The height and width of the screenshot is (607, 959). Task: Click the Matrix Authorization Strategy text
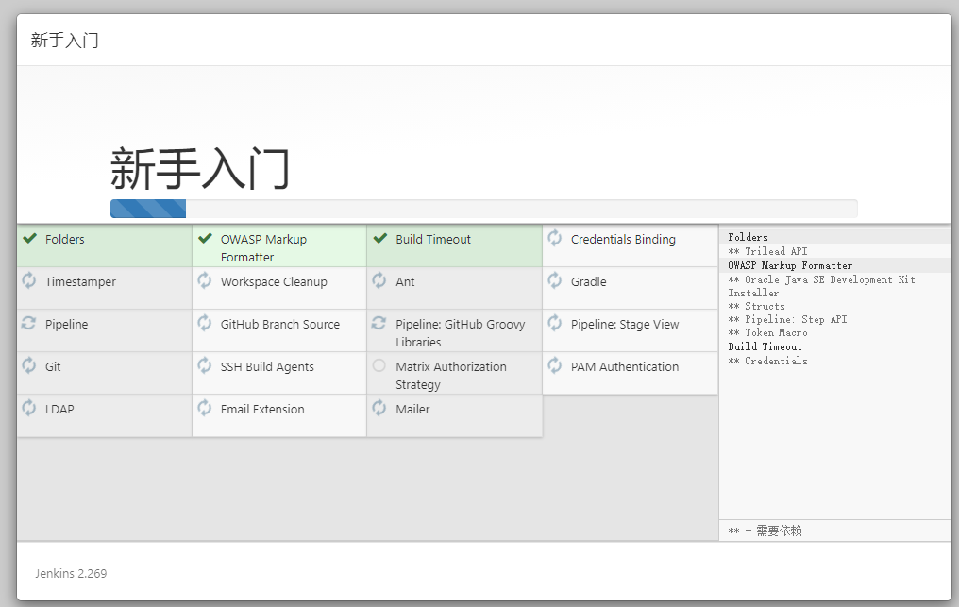tap(451, 376)
